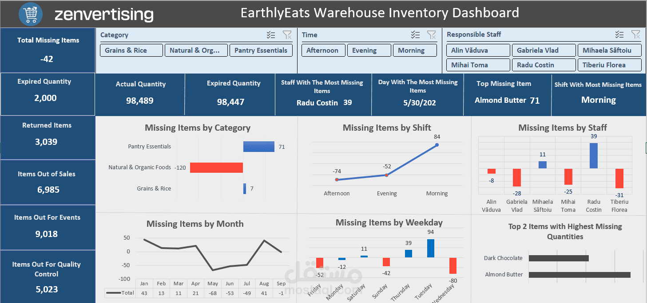Screen dimensions: 647x303
Task: Filter by Grains & Rice category
Action: [131, 50]
